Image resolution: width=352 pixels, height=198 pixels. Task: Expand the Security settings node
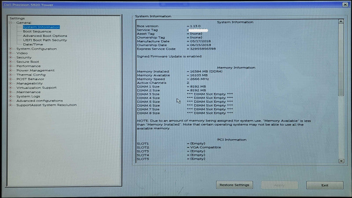tap(10, 58)
